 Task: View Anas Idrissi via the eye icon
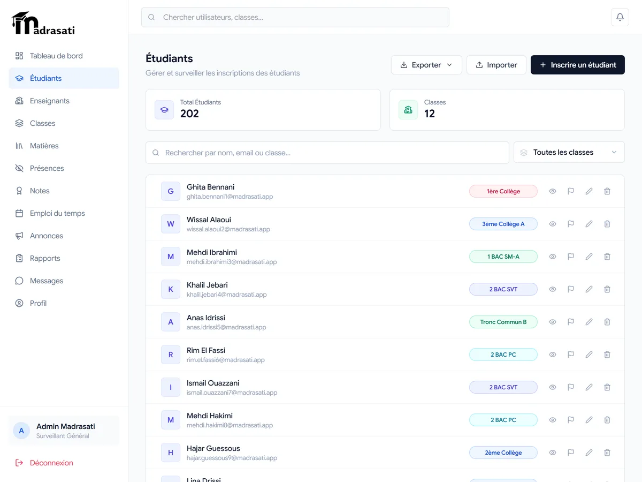(x=553, y=322)
